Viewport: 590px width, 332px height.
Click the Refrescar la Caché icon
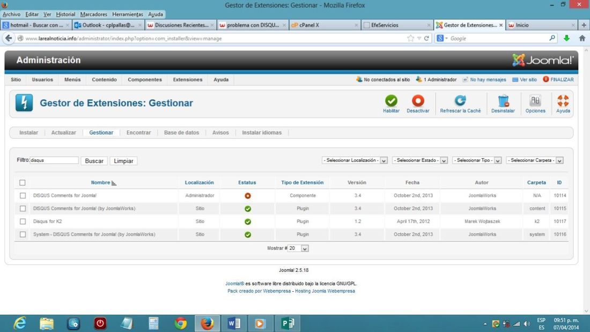tap(460, 101)
